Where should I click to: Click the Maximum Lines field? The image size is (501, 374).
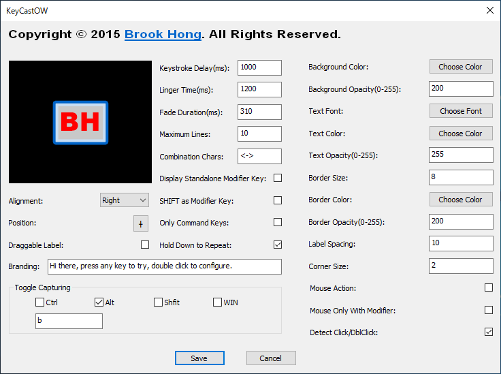259,134
